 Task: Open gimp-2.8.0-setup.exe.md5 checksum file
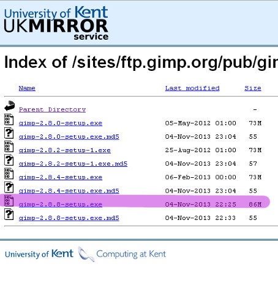click(69, 137)
